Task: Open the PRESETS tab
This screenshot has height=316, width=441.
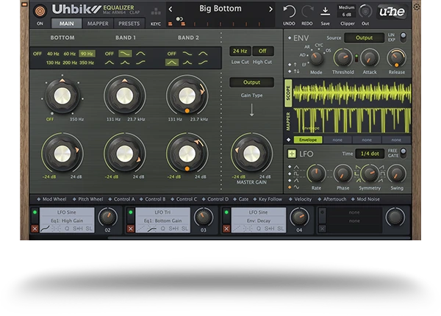Action: click(129, 24)
